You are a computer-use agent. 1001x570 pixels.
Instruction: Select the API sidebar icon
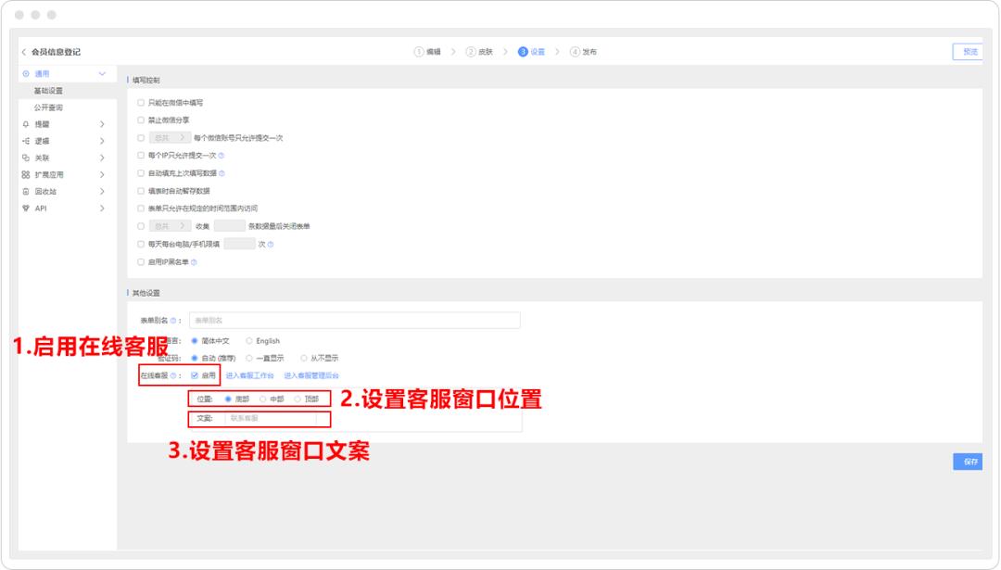click(24, 208)
